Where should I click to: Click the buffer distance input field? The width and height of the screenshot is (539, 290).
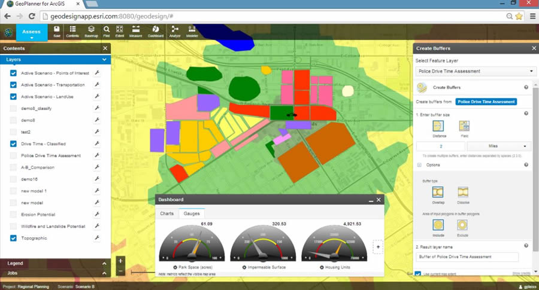tap(441, 146)
